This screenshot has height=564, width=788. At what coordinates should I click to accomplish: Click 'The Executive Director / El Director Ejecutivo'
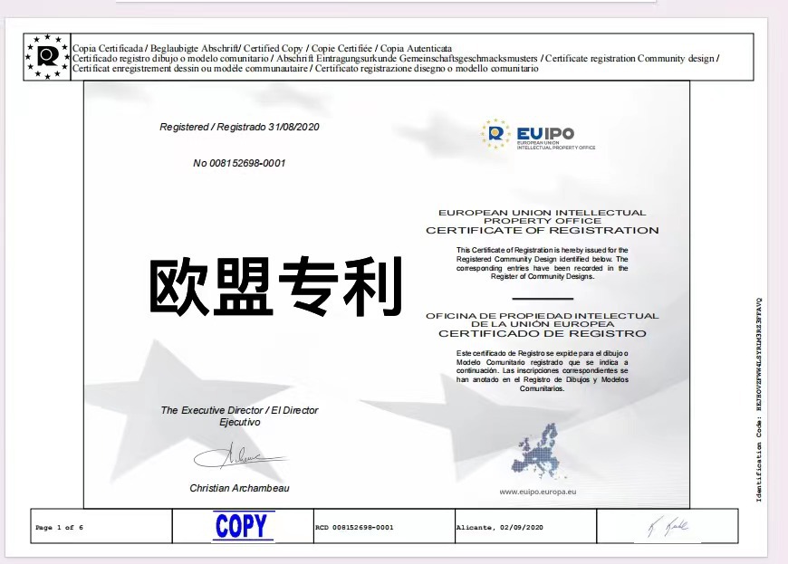[x=239, y=416]
